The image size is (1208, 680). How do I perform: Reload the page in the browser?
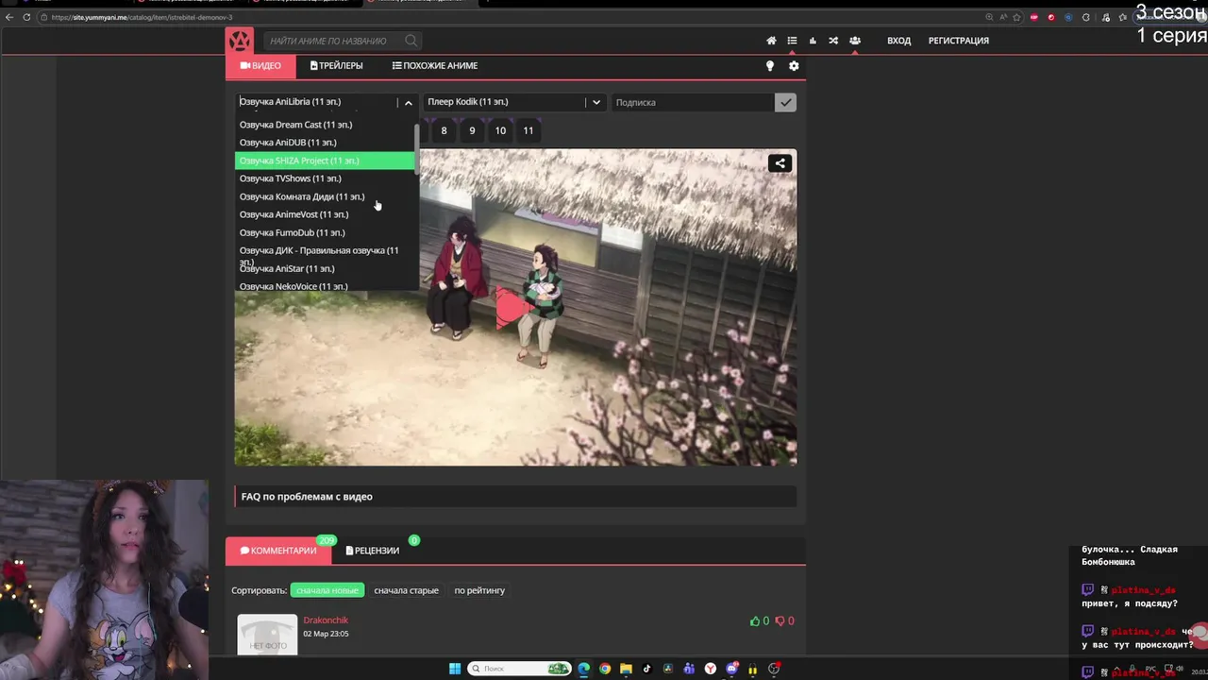tap(26, 17)
